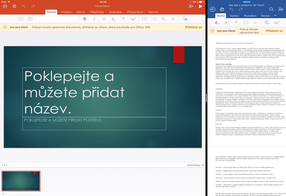
Task: Open search in the Word document
Action: click(271, 9)
